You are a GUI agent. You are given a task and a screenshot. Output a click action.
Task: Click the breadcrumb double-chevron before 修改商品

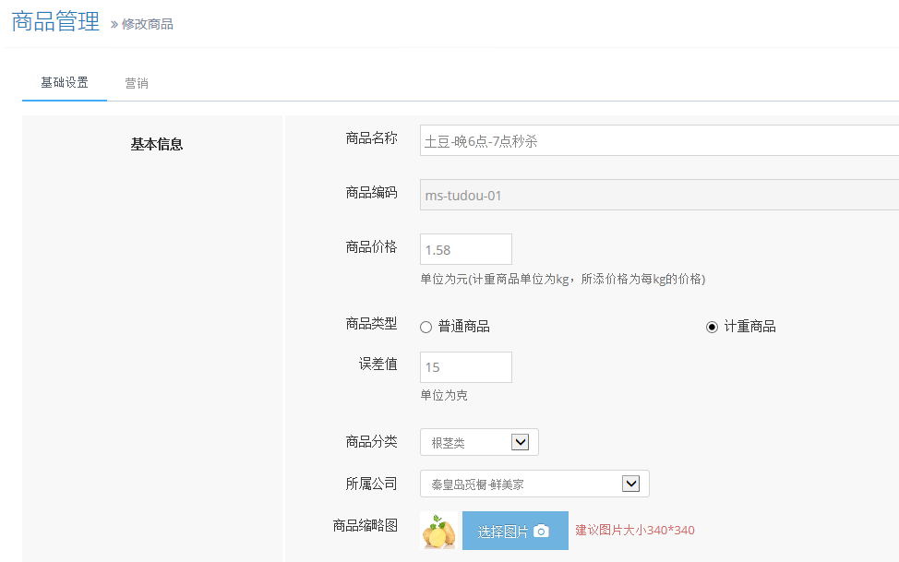pyautogui.click(x=114, y=24)
